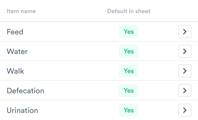The width and height of the screenshot is (198, 120).
Task: Open the Defecation item label
Action: [25, 91]
